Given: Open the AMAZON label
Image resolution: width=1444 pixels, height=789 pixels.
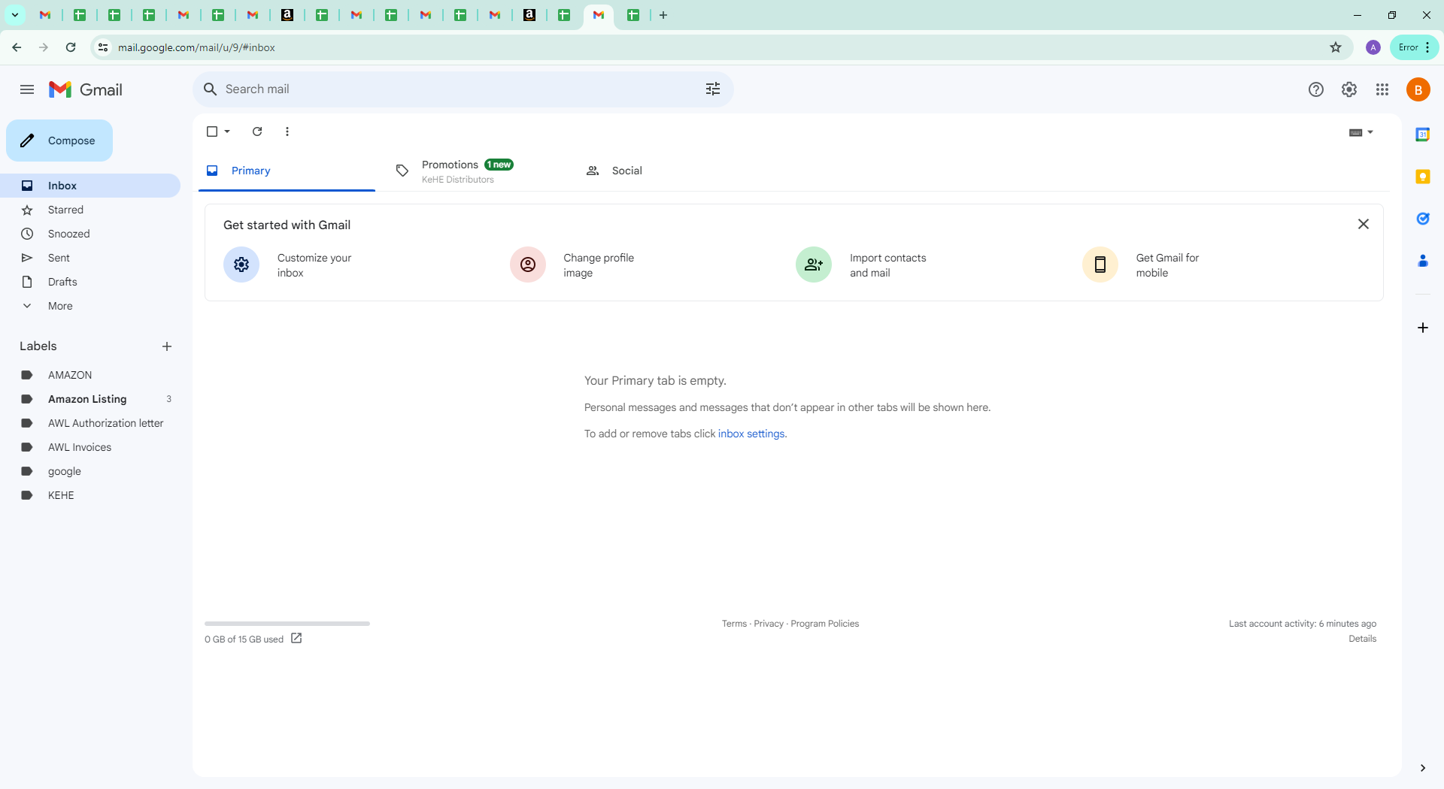Looking at the screenshot, I should click(90, 375).
